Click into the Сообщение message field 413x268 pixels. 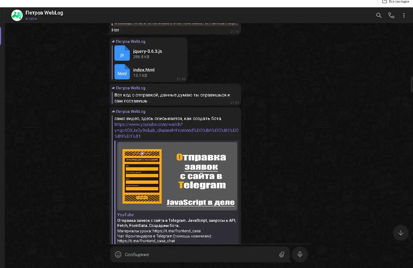(x=200, y=254)
